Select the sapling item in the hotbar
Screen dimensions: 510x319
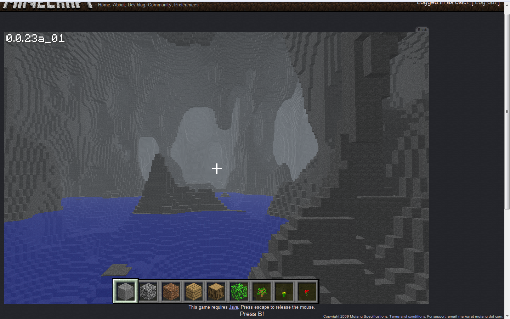click(261, 291)
